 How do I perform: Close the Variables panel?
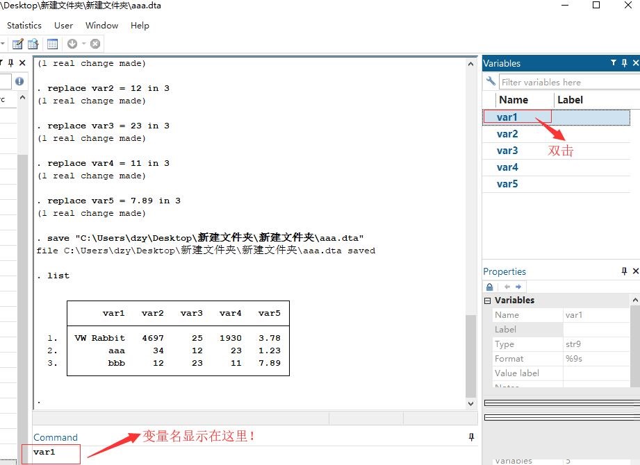coord(635,63)
